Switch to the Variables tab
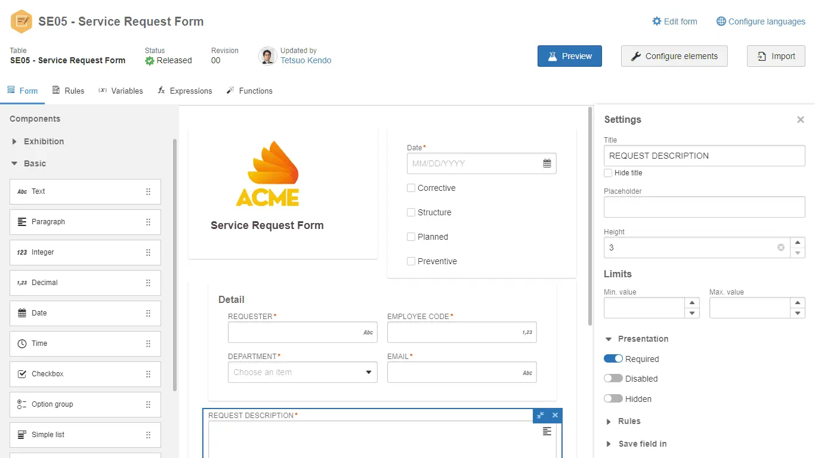Screen dimensions: 815x458 pos(121,91)
